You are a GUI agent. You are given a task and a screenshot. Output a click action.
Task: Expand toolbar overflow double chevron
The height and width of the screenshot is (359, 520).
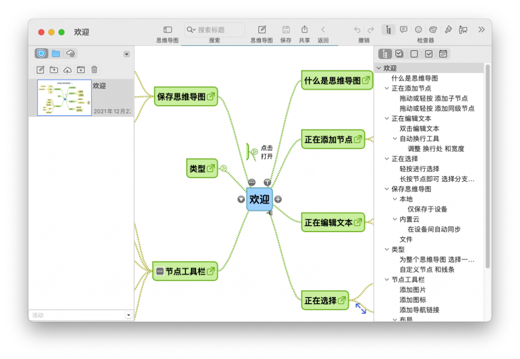tap(481, 29)
